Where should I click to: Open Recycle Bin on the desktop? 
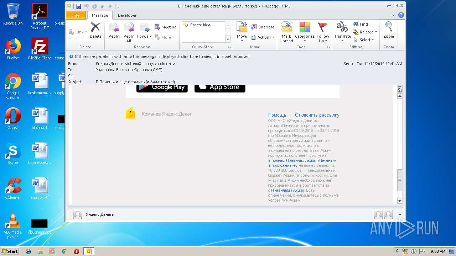point(13,14)
